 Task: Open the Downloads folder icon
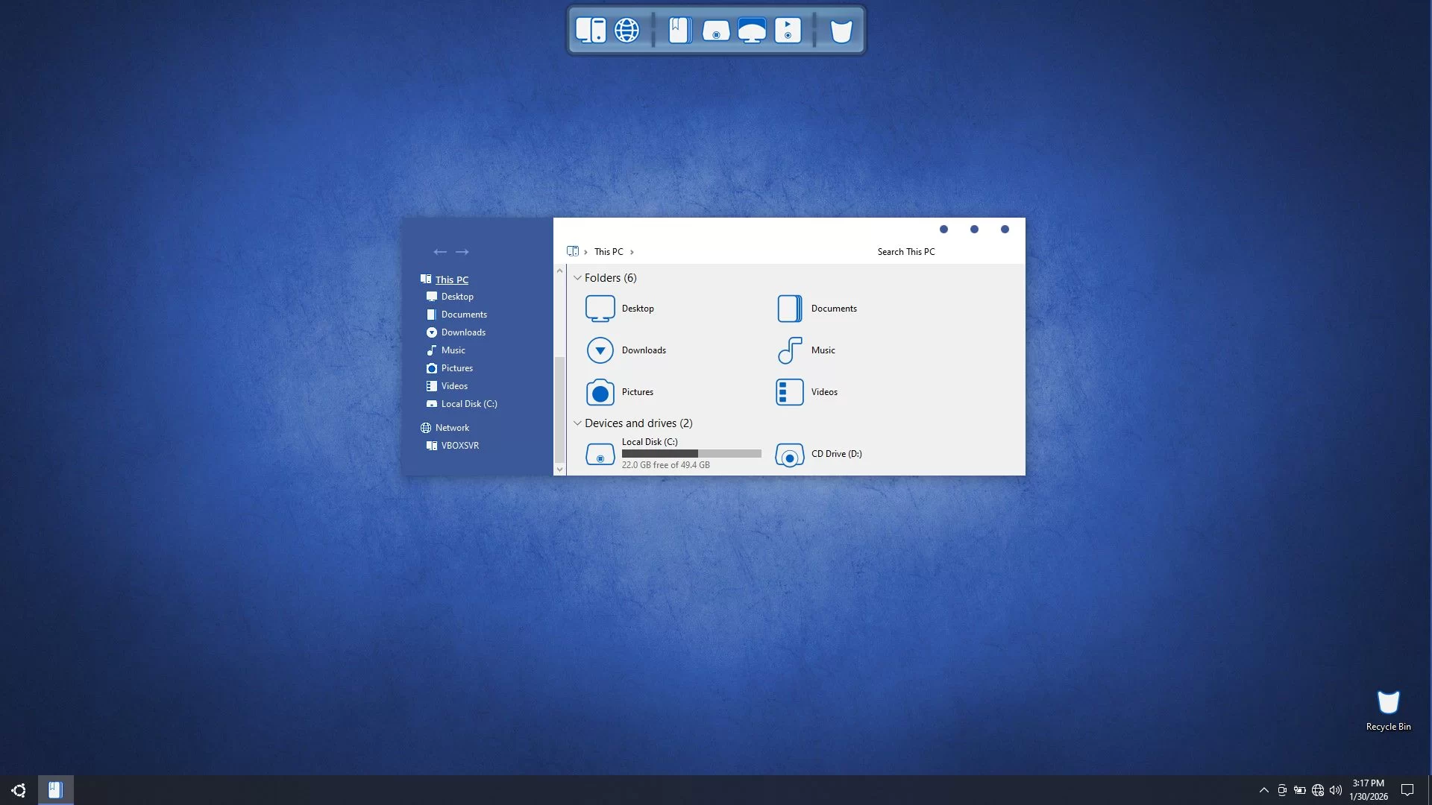[x=600, y=350]
